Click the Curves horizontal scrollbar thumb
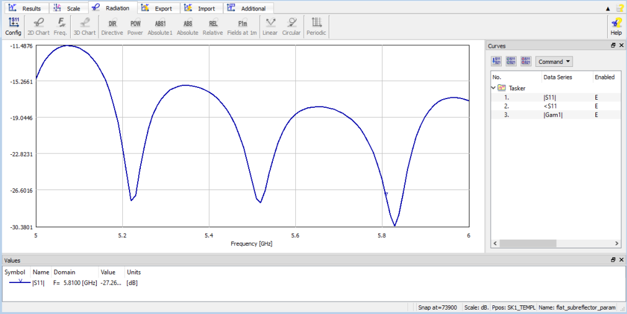Screen dimensions: 627x314 pyautogui.click(x=528, y=243)
